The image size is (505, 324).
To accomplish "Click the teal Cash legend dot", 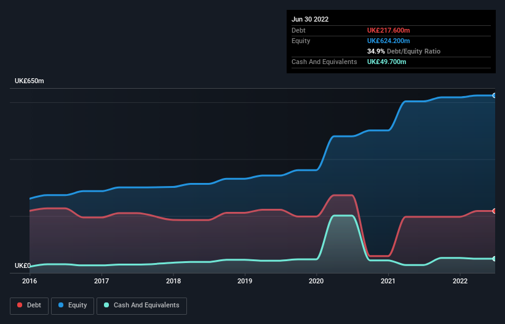I will [x=106, y=305].
